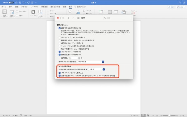Image resolution: width=187 pixels, height=117 pixels.
Task: Click the Save disk icon
Action: (x=20, y=2)
